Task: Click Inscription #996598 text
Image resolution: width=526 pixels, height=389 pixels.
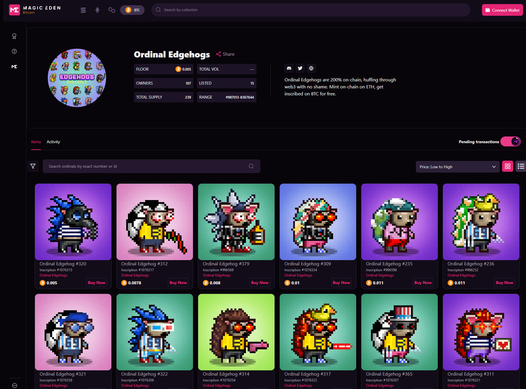Action: (x=383, y=270)
